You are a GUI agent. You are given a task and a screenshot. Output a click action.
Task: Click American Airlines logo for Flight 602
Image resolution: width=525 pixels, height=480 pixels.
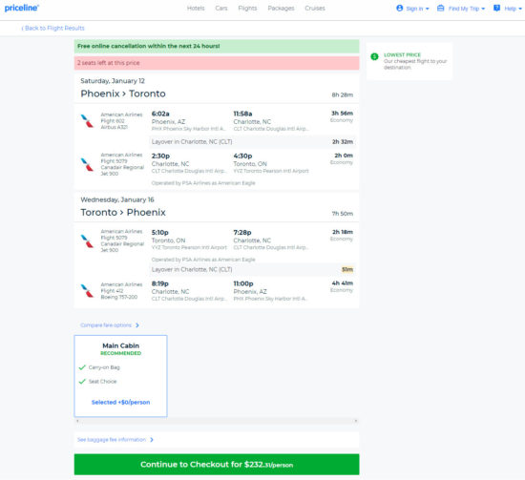[87, 121]
